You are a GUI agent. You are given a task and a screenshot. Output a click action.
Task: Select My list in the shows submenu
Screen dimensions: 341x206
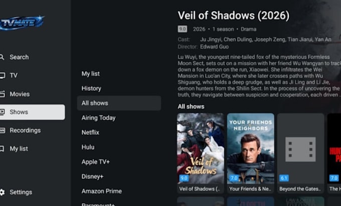[90, 74]
